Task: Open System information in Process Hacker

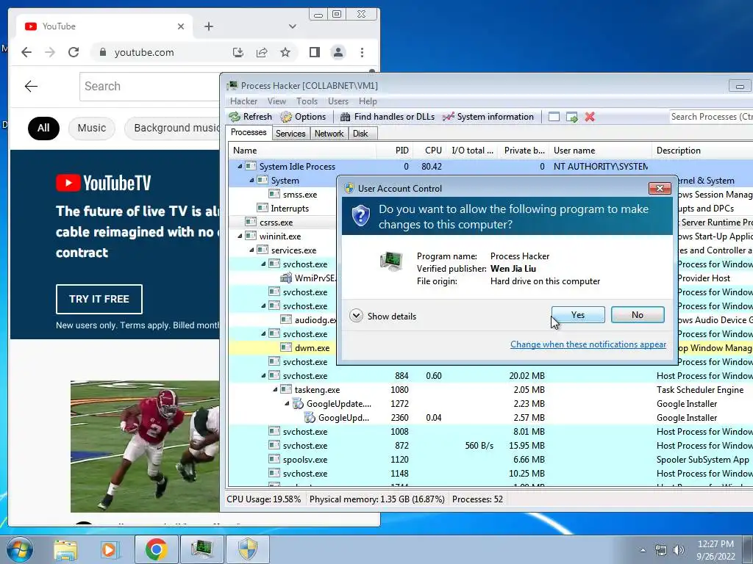Action: (x=488, y=117)
